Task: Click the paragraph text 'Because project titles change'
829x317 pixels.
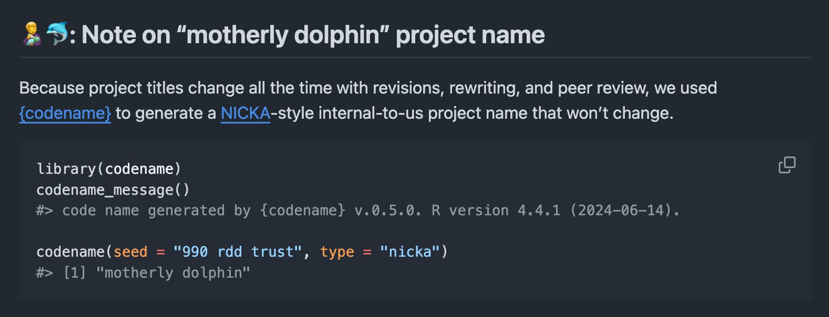Action: click(x=131, y=88)
